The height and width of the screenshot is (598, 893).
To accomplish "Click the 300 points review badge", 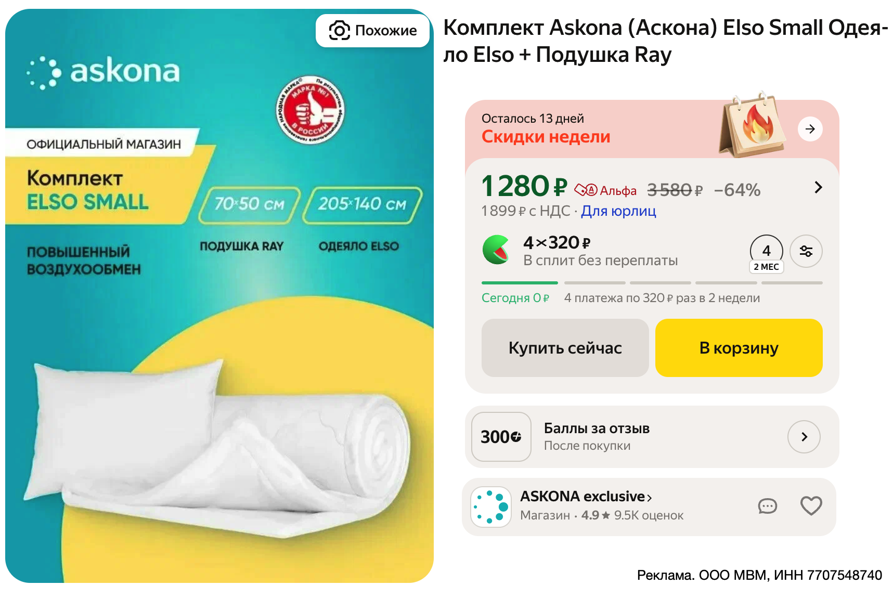I will pos(501,437).
